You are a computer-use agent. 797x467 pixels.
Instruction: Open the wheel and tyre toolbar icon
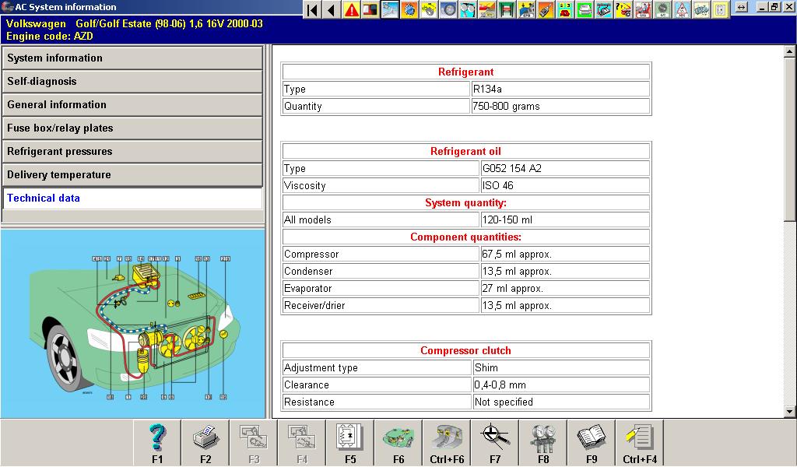[x=448, y=9]
